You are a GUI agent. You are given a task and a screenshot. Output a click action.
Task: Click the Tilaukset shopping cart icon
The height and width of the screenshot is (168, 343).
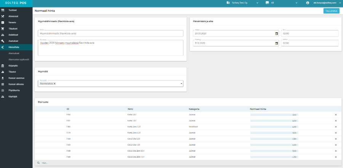(x=3, y=29)
